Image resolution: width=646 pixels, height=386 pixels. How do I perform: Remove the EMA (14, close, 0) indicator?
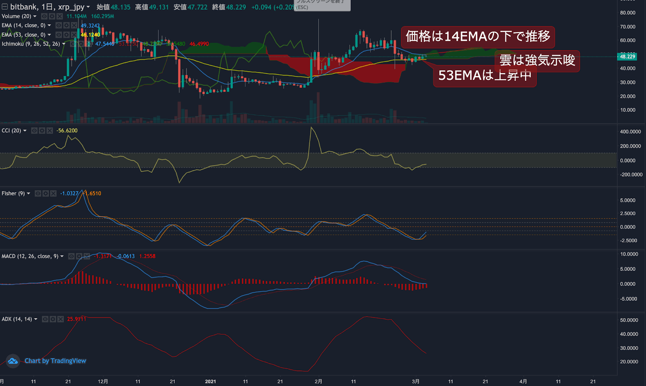74,25
